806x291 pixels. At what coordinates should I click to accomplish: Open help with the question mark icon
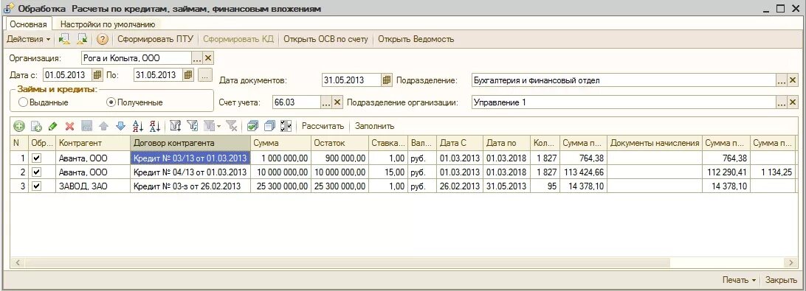(x=103, y=39)
